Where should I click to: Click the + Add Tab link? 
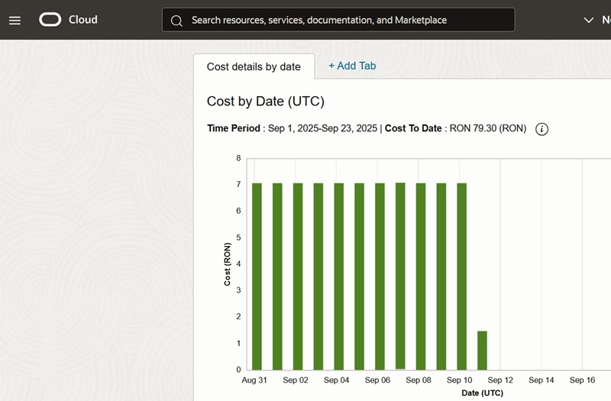[352, 66]
